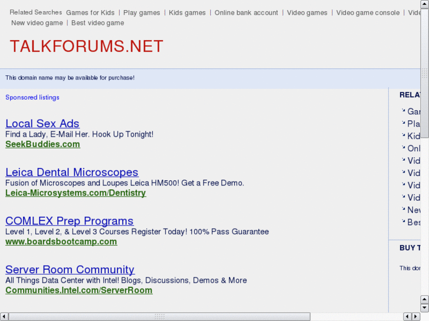Visit www.boardsbootcamp.com link
This screenshot has height=321, width=429.
(x=61, y=241)
